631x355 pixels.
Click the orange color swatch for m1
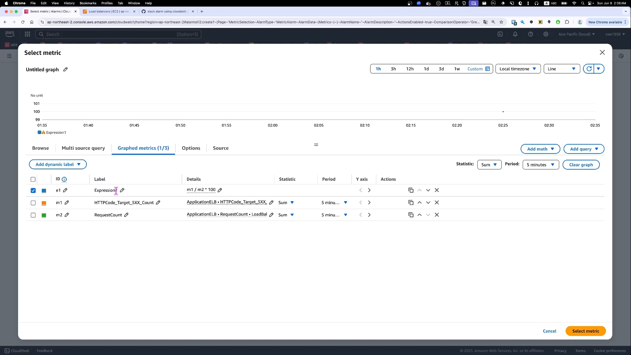tap(44, 203)
